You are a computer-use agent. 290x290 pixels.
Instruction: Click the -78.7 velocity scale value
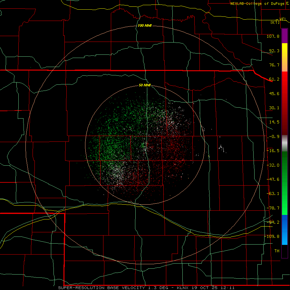tap(273, 208)
